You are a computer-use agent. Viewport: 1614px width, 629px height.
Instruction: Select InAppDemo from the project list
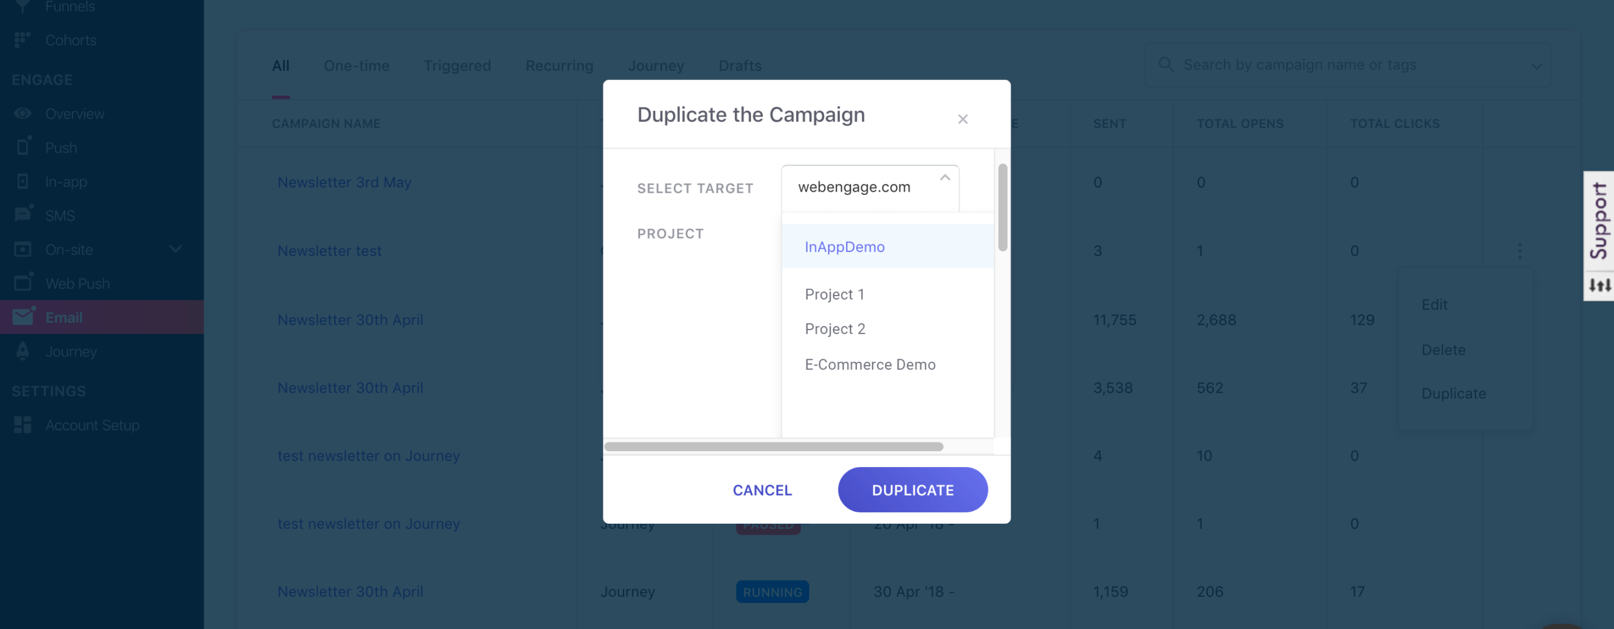[x=844, y=247]
